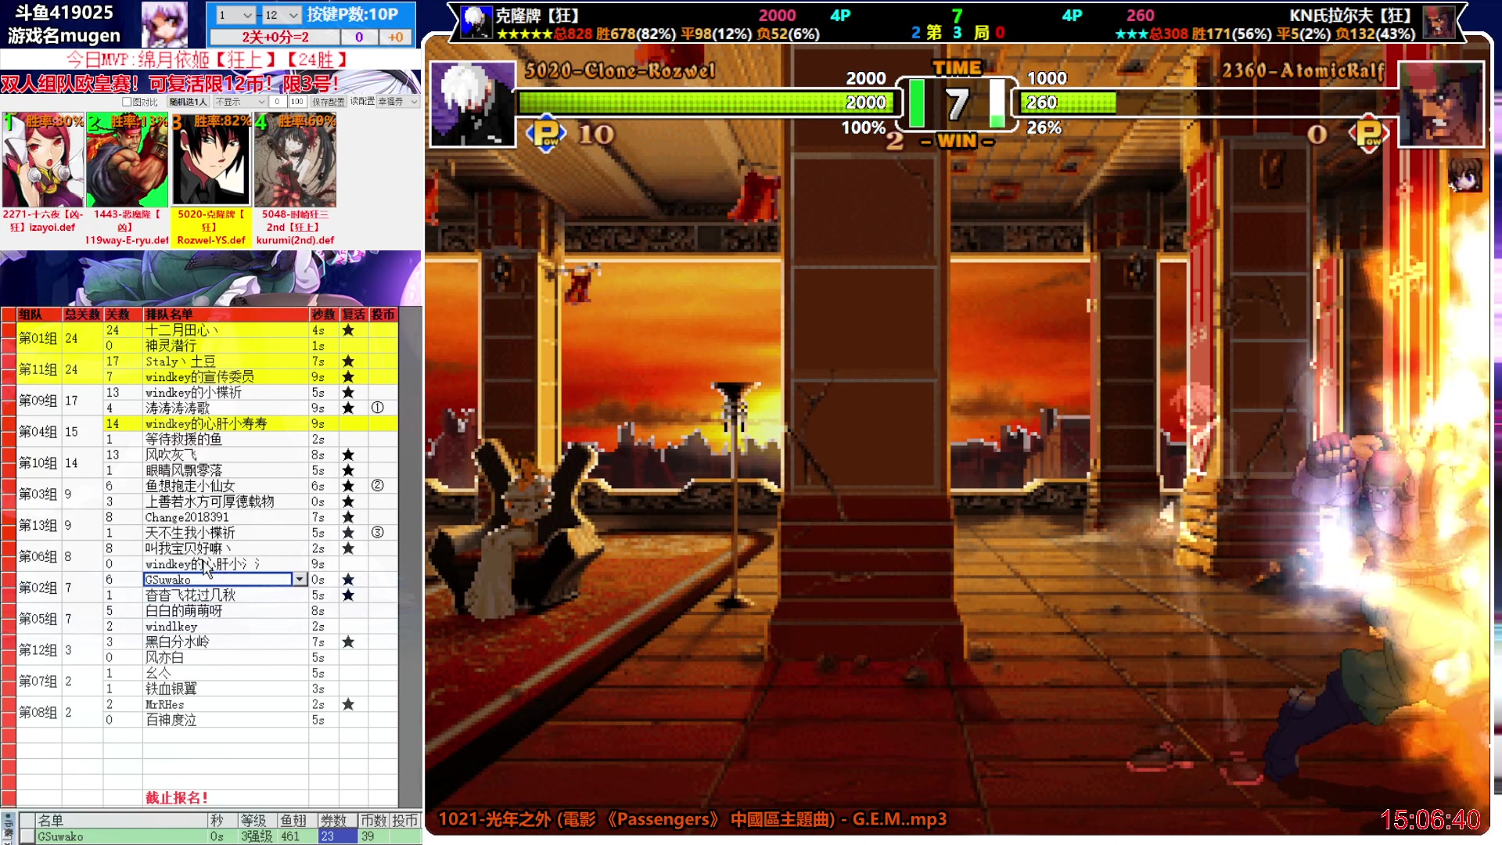Click the 2关+0分=2 button
The image size is (1502, 845).
tap(275, 37)
